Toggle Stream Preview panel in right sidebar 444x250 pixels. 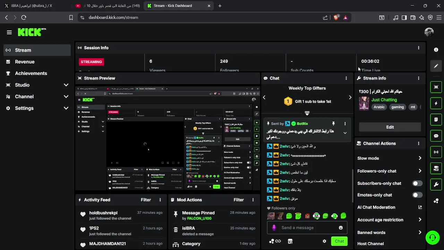tap(436, 87)
